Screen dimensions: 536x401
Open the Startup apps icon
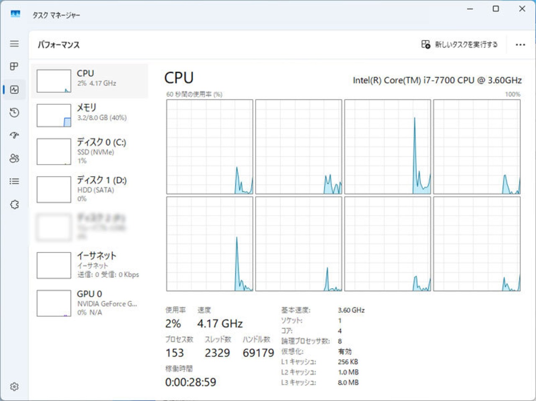(x=14, y=135)
